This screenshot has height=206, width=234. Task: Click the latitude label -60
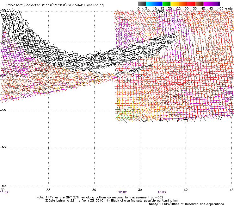coord(3,186)
